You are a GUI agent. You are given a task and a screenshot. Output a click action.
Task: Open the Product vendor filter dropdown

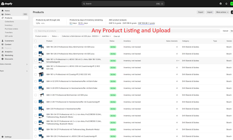pos(42,36)
